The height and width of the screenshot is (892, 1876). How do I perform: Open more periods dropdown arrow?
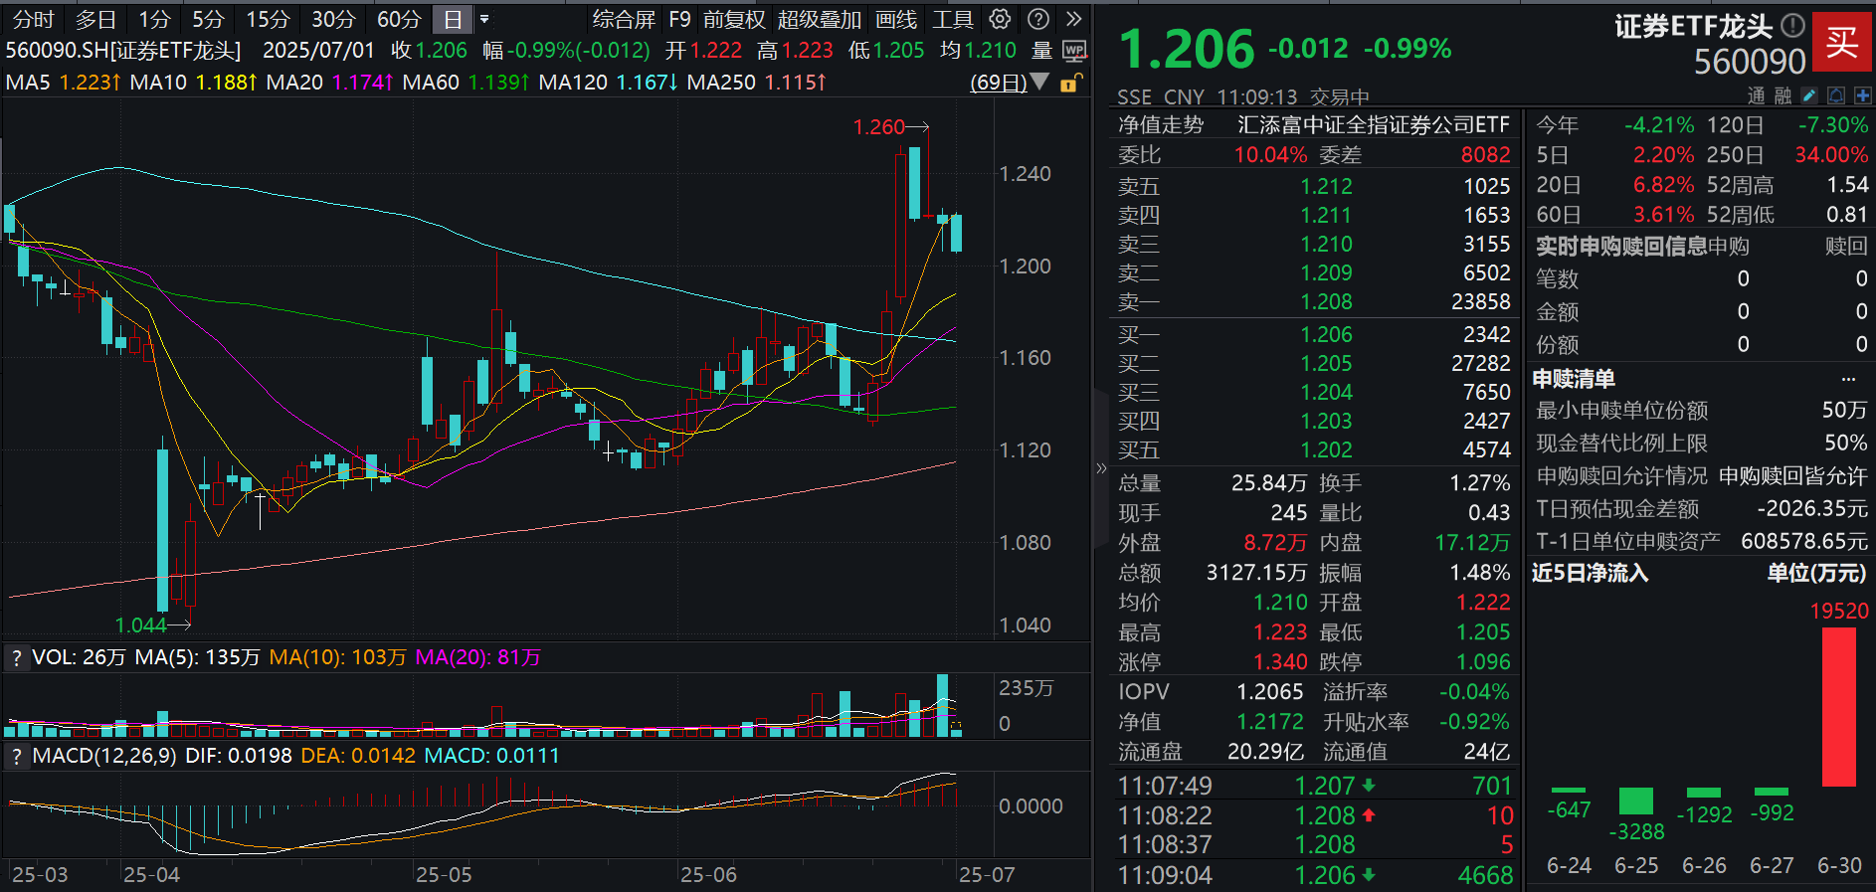tap(484, 19)
